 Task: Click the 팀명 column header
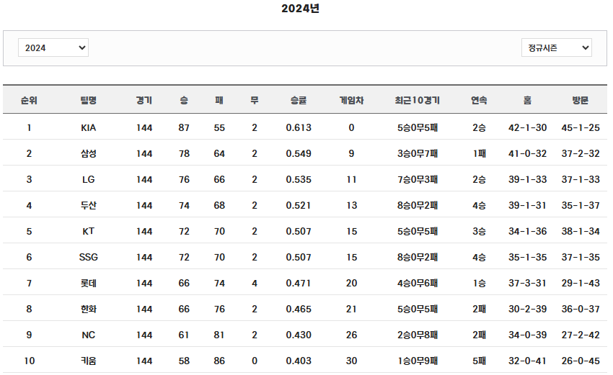pos(89,100)
